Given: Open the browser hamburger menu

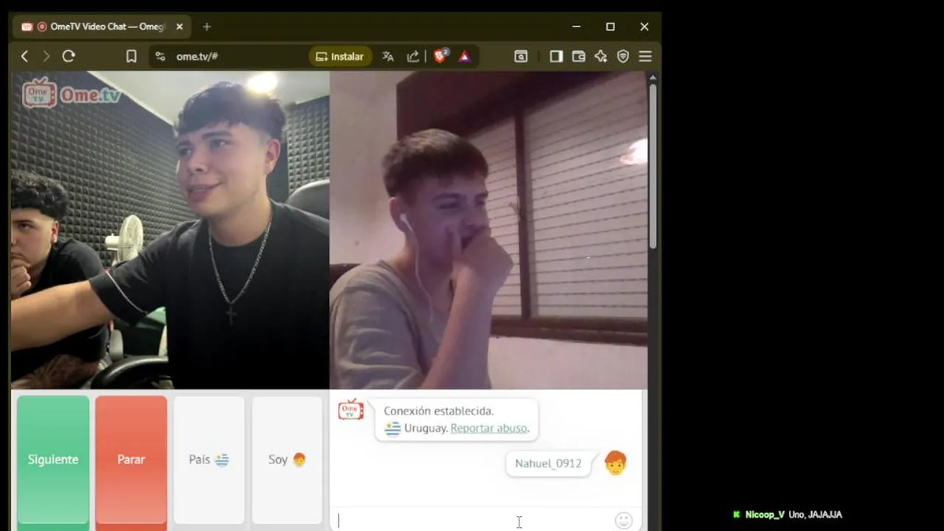Looking at the screenshot, I should pos(645,56).
